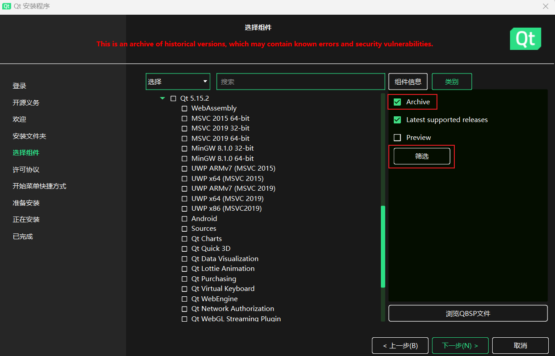Screen dimensions: 555x356
Task: Select the Qt WebEngine row label
Action: 214,299
